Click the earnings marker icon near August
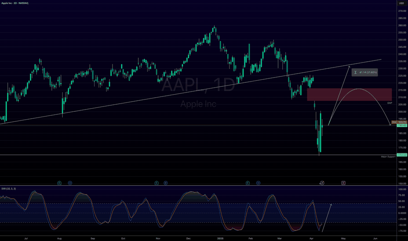 pyautogui.click(x=60, y=183)
